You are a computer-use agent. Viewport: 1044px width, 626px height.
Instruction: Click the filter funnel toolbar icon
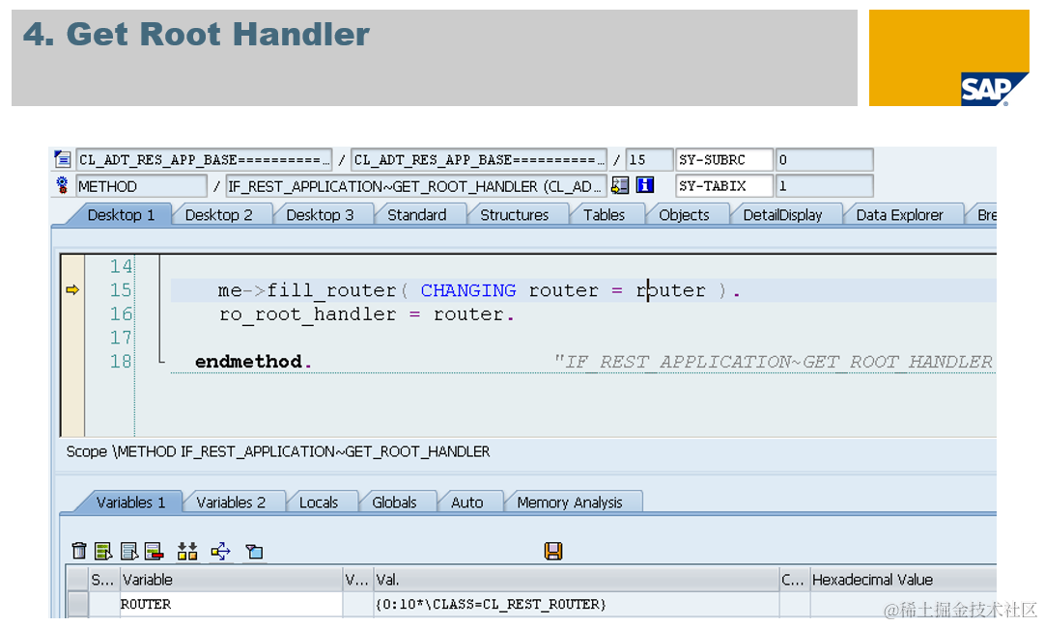click(254, 551)
